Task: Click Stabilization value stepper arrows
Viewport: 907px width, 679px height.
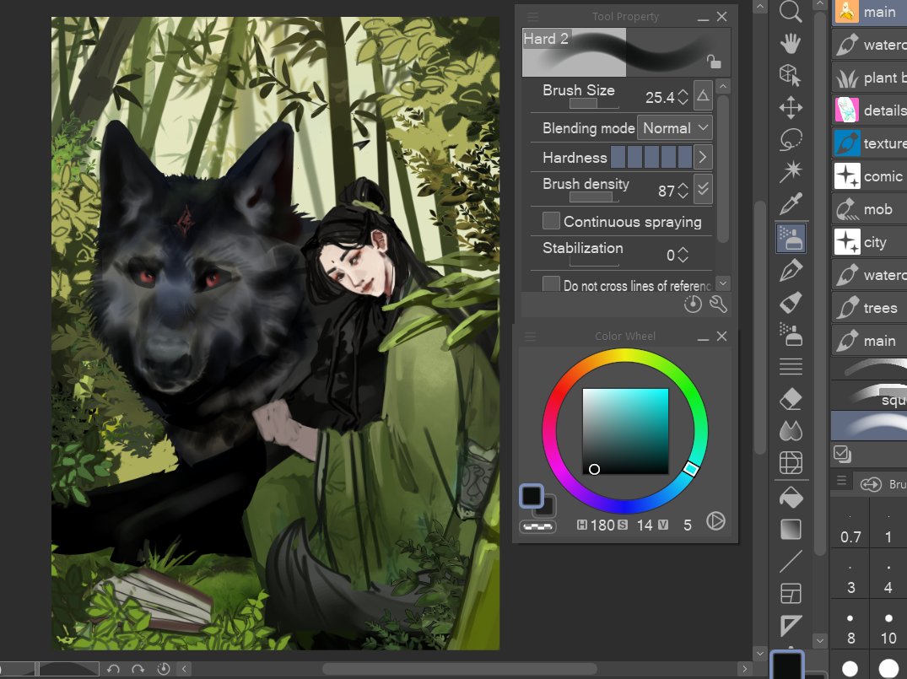Action: pos(683,255)
